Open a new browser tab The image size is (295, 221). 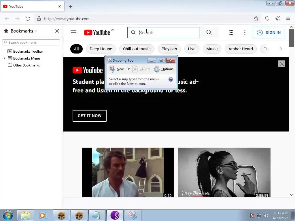click(70, 7)
